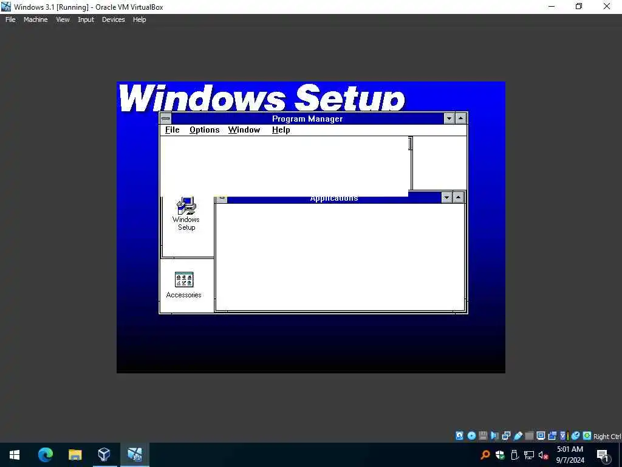Restore down the VirtualBox window
The image size is (622, 467).
click(579, 6)
